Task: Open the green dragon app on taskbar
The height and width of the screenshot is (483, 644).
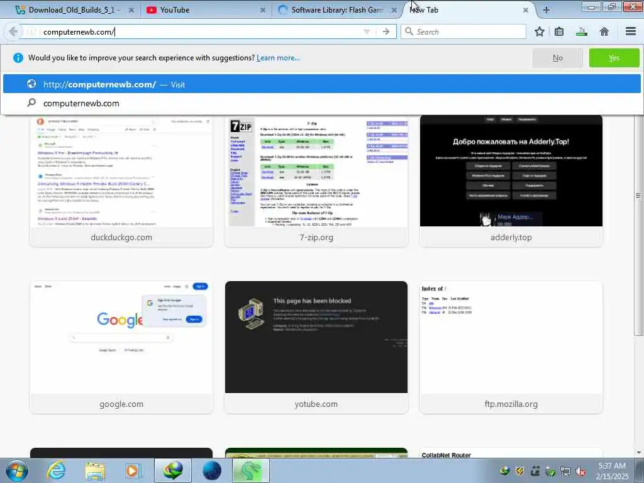Action: [250, 470]
